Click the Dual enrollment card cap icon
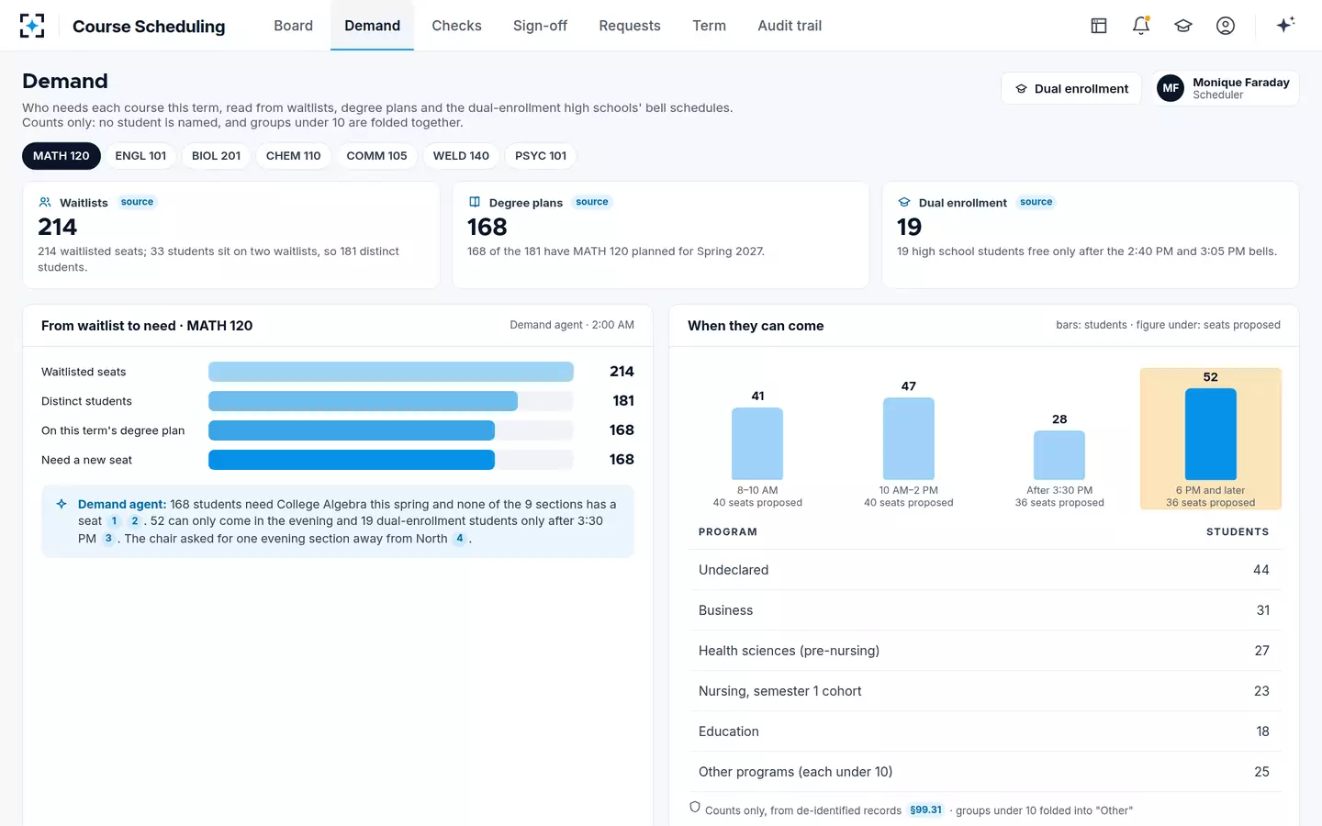The height and width of the screenshot is (826, 1322). pos(904,202)
